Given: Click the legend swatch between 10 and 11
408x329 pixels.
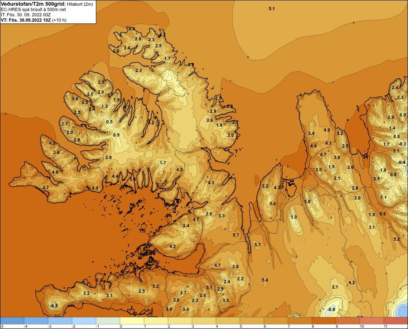Looking at the screenshot, I should (372, 321).
